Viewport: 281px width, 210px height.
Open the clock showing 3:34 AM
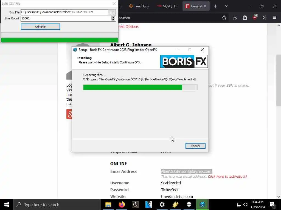pyautogui.click(x=257, y=205)
